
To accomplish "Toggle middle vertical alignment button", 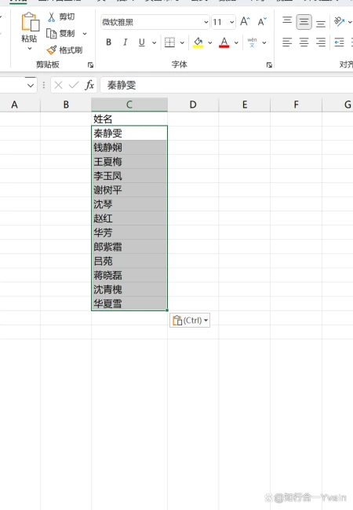I will 304,22.
